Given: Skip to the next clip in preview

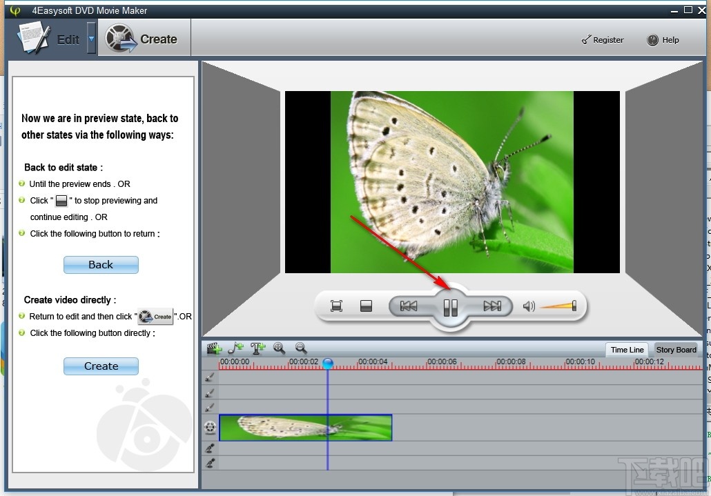Looking at the screenshot, I should [x=492, y=305].
